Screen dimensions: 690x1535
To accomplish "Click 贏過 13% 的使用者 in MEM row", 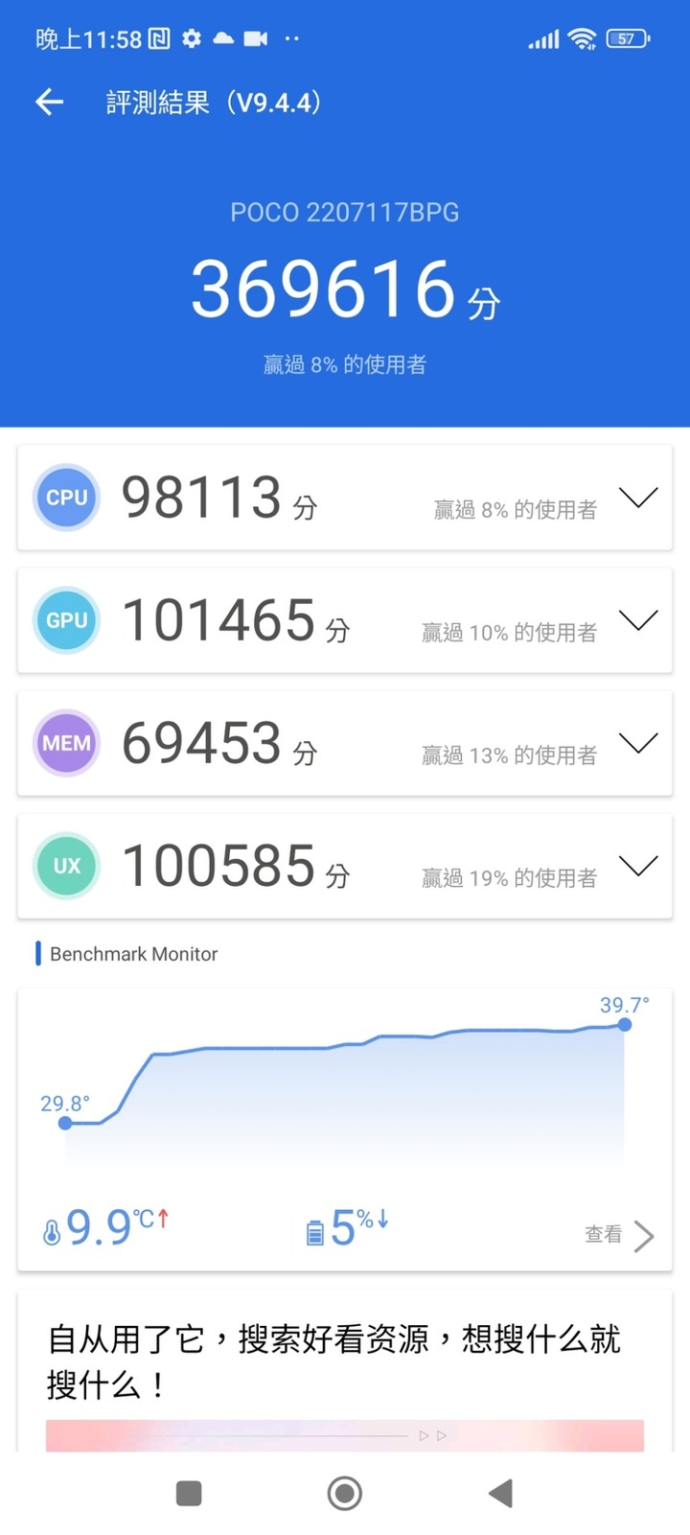I will pos(509,756).
